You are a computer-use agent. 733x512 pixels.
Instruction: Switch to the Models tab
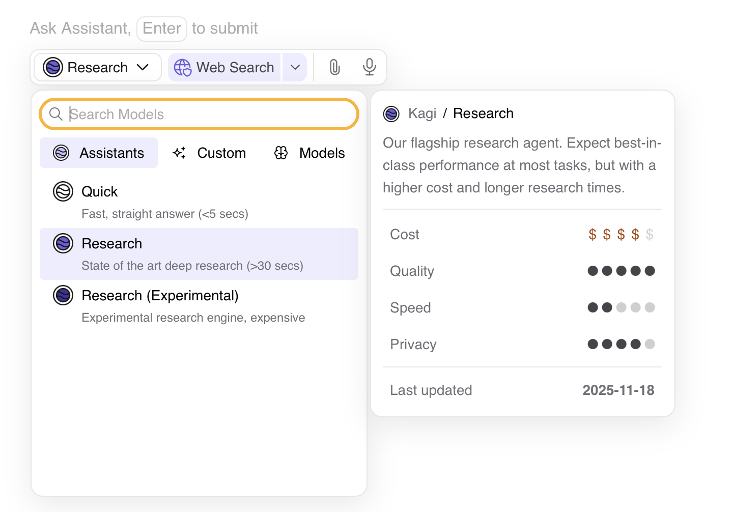pyautogui.click(x=309, y=153)
